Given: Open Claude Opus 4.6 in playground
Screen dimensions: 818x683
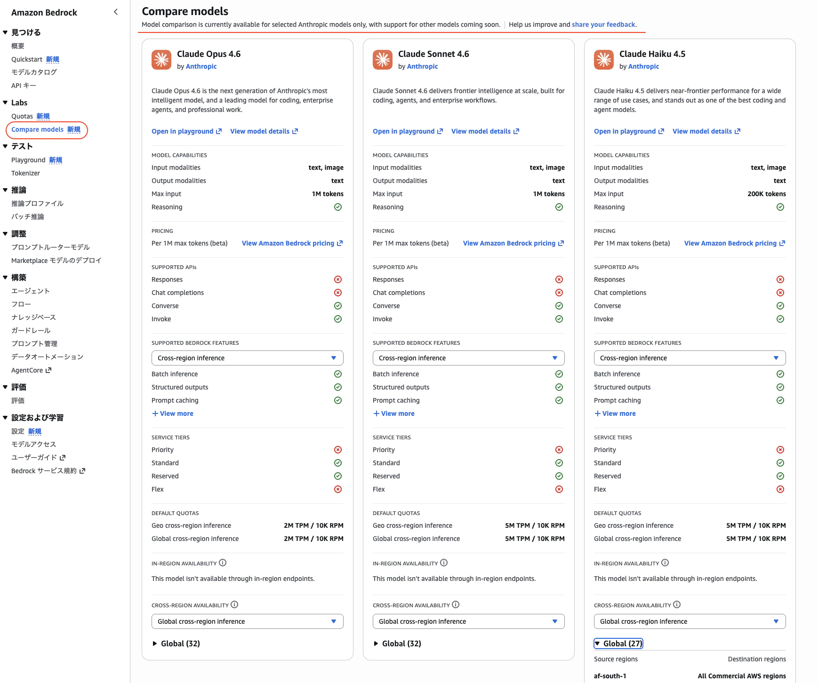Looking at the screenshot, I should [186, 131].
